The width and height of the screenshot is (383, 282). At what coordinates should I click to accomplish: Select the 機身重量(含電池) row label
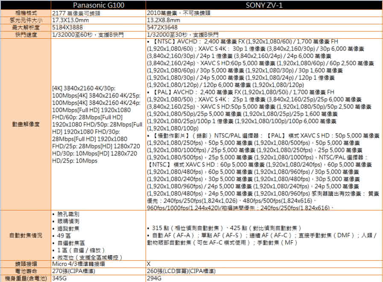click(x=26, y=278)
